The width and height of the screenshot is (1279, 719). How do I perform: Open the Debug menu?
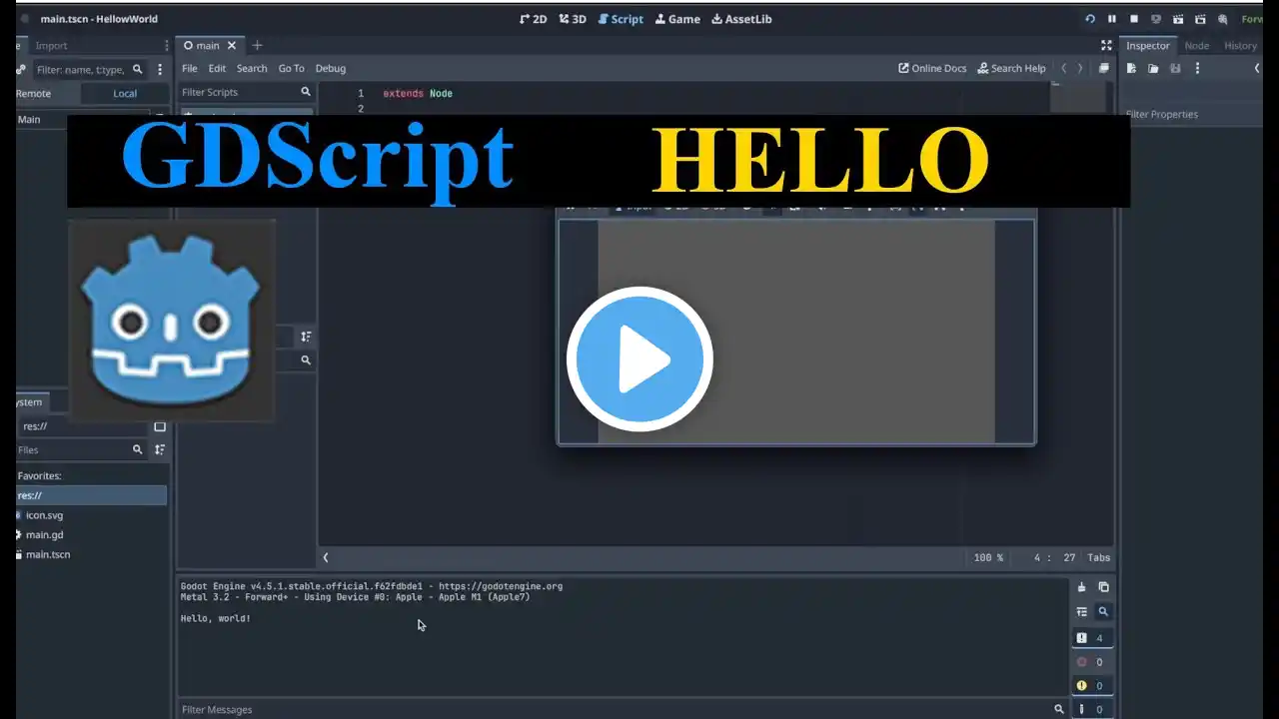[x=331, y=68]
